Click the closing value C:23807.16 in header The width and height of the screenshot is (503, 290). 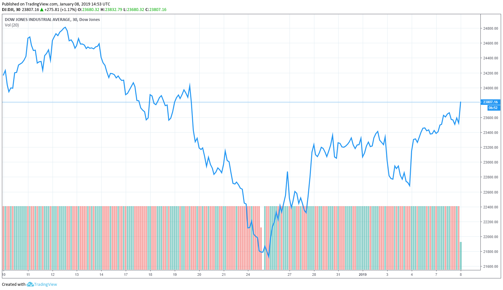coord(156,10)
